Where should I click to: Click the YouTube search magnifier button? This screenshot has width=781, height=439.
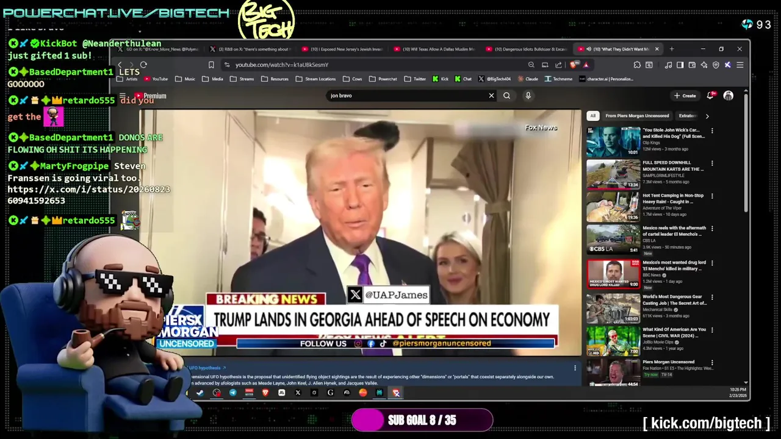[x=506, y=96]
